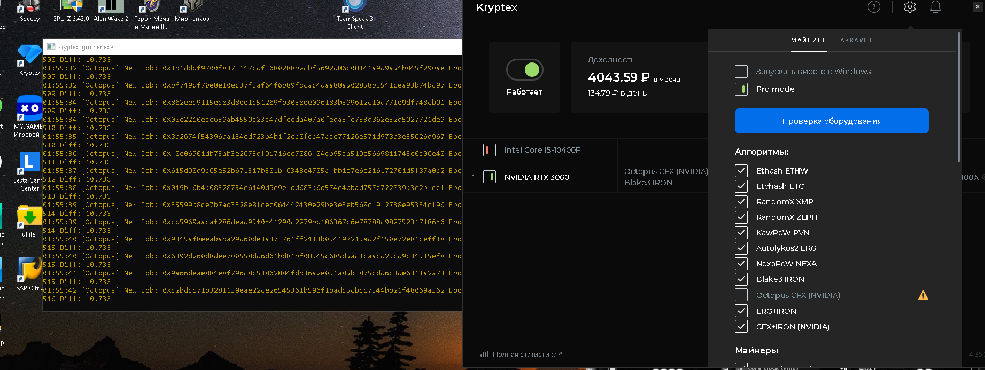The width and height of the screenshot is (985, 370).
Task: Click kryptex_gminer.exe window title bar
Action: click(x=252, y=46)
